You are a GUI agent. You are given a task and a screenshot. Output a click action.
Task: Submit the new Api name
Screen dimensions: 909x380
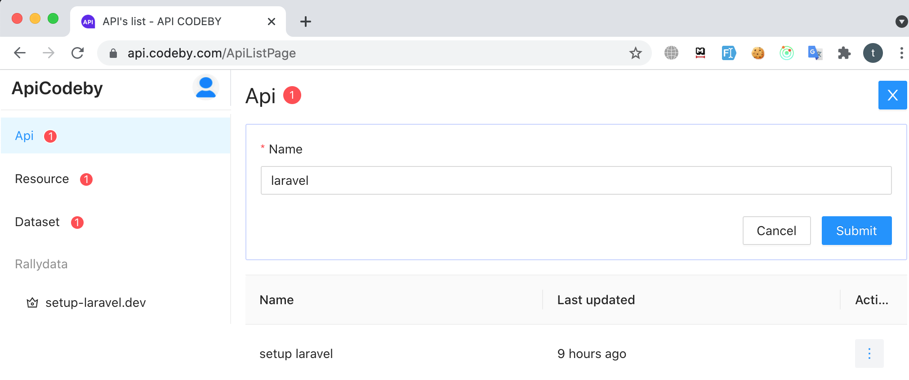click(x=856, y=231)
